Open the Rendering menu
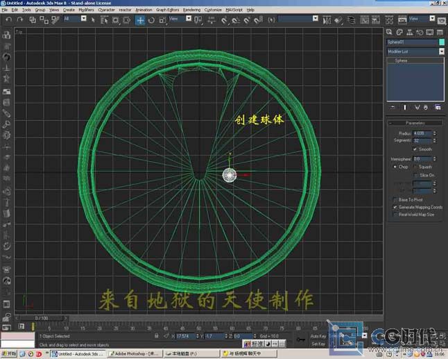 (x=191, y=10)
